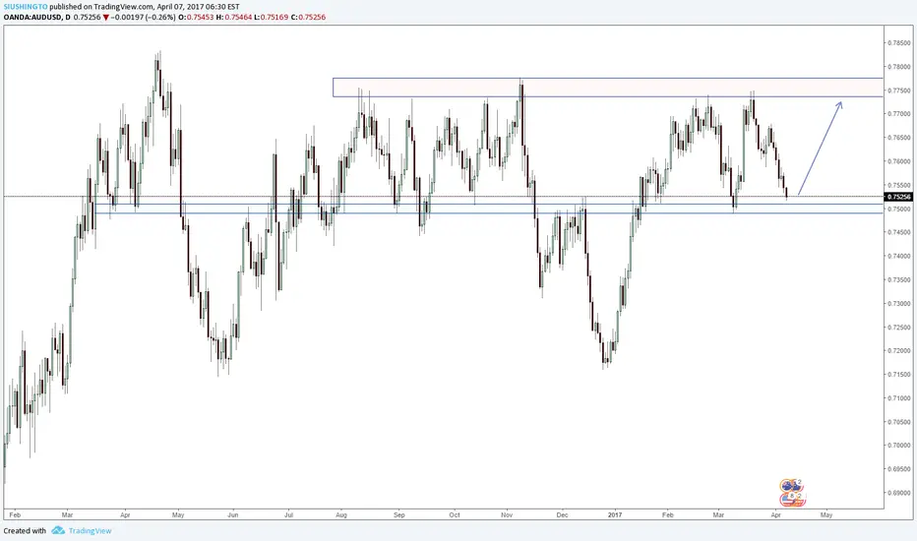
Task: Click the 0.72000 price axis label
Action: pos(899,351)
